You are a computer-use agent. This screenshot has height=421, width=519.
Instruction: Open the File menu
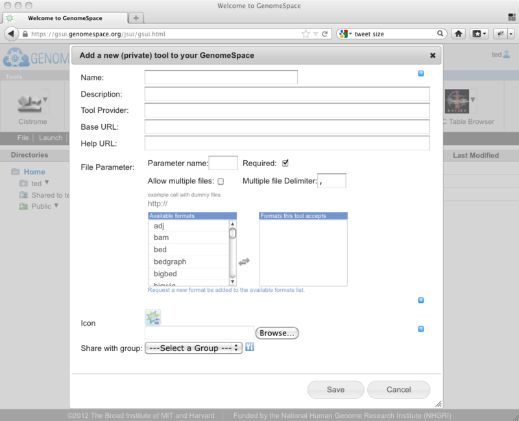coord(23,138)
